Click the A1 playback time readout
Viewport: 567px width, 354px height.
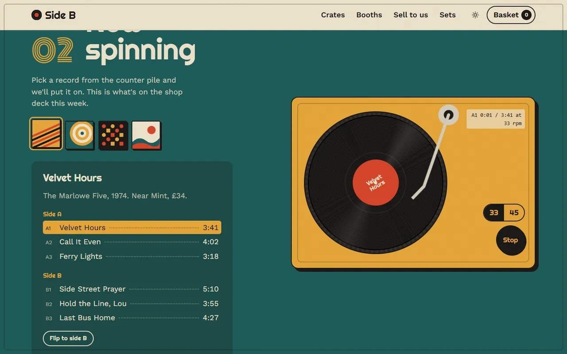pos(496,119)
